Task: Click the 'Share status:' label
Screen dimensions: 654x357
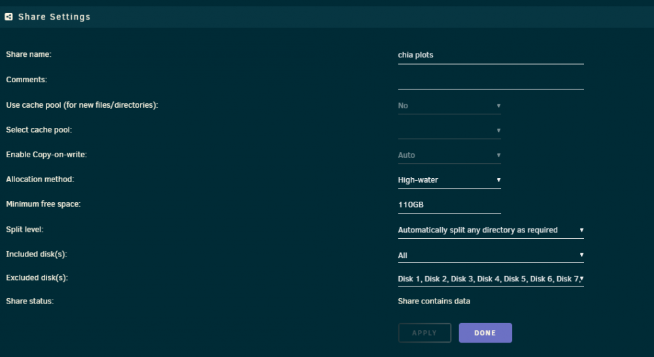Action: pyautogui.click(x=30, y=302)
